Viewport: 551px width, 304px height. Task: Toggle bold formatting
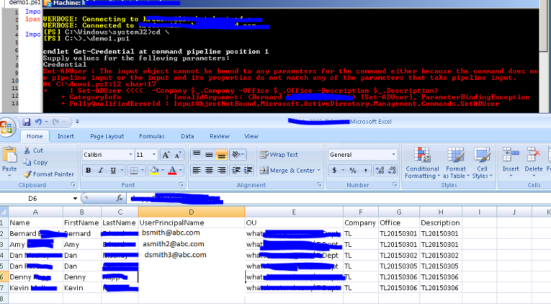click(x=88, y=171)
